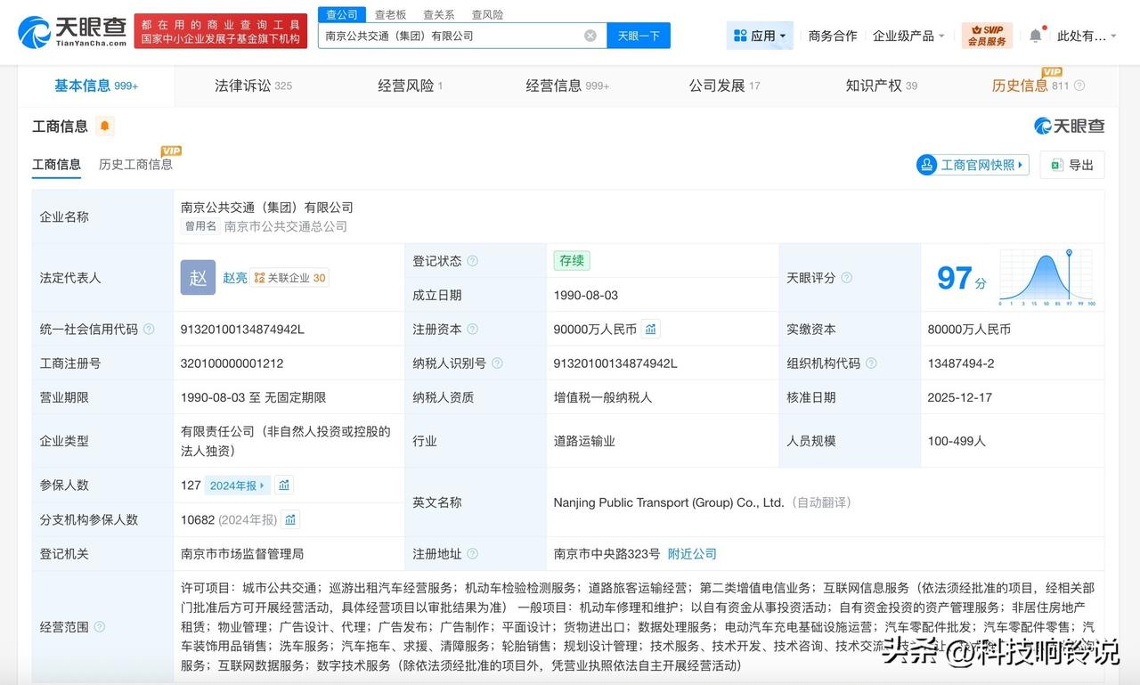Click the 天眼一下 search button
Screen dimensions: 1140x685
tap(639, 35)
